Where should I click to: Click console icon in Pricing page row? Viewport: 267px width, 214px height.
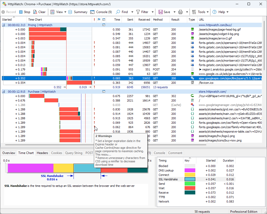tap(104, 25)
